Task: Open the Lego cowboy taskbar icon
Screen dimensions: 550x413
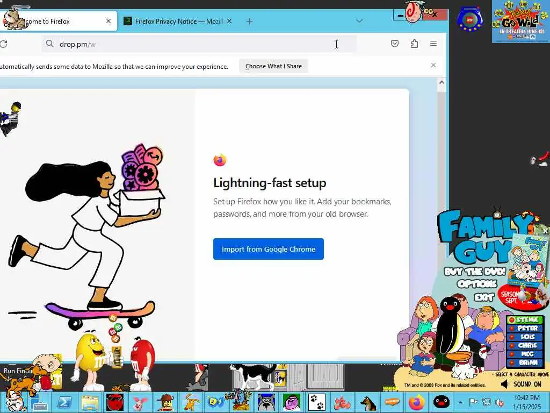Action: [x=165, y=402]
